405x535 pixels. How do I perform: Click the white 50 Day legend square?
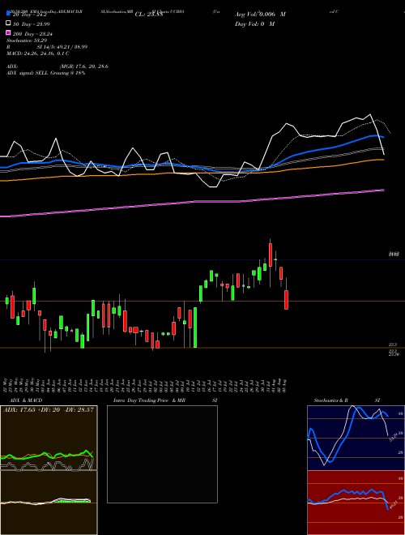[9, 24]
